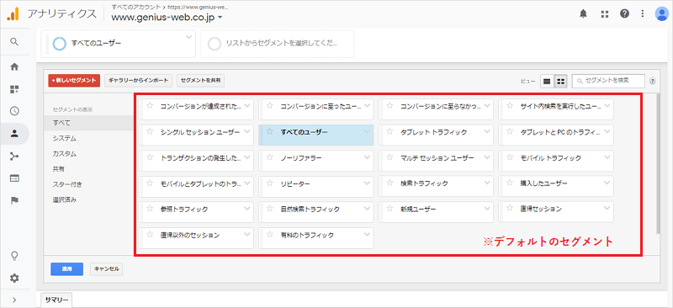Apply segments with blue 適用 button

point(67,269)
